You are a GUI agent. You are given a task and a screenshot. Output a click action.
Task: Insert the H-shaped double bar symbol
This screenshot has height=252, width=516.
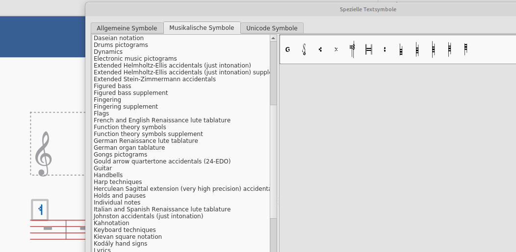point(368,49)
